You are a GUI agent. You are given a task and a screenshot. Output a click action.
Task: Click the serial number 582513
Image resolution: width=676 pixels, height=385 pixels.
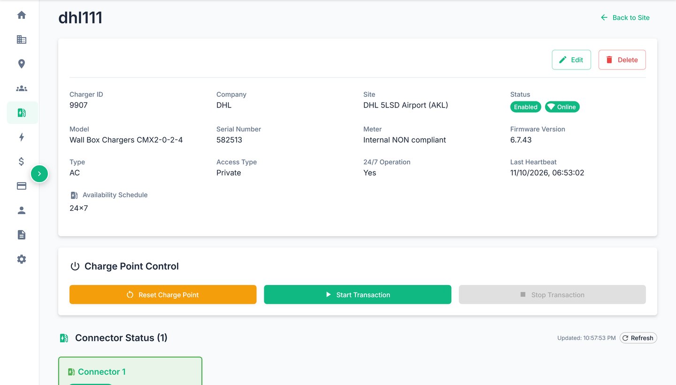[229, 140]
